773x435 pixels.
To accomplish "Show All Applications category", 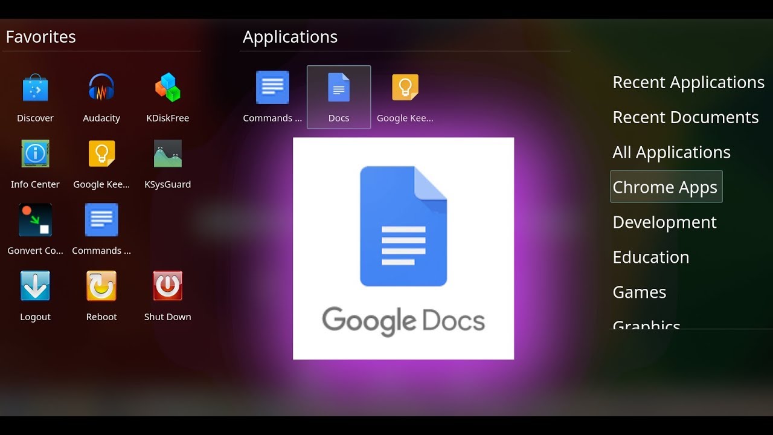I will (672, 152).
